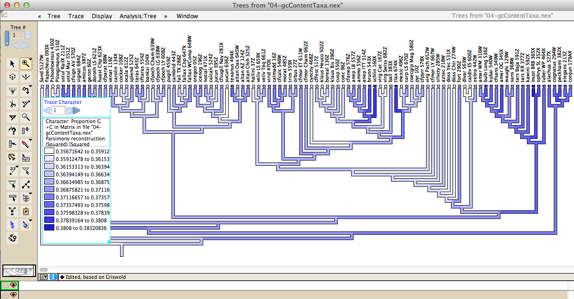Collapse menus with the « chevron

coord(39,16)
